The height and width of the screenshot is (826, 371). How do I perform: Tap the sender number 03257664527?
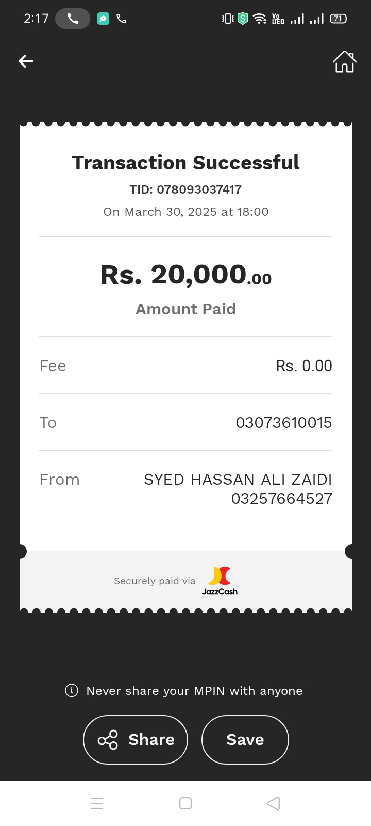(x=282, y=499)
